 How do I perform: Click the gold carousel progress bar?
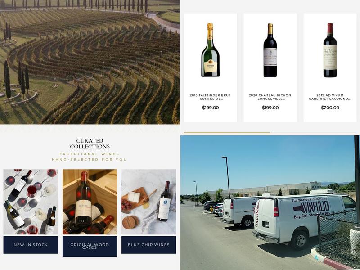[227, 133]
